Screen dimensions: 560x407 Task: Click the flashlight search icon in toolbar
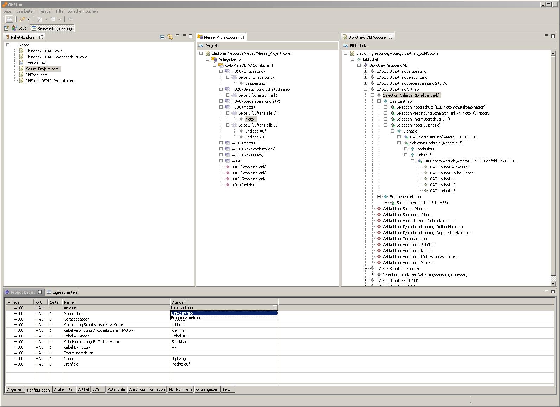point(22,19)
